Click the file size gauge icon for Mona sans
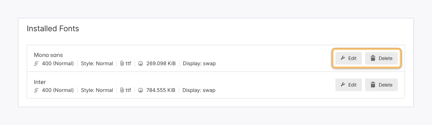The image size is (432, 125). pos(141,64)
